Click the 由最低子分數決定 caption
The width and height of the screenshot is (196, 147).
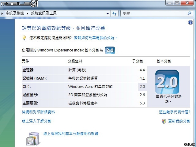[169, 99]
